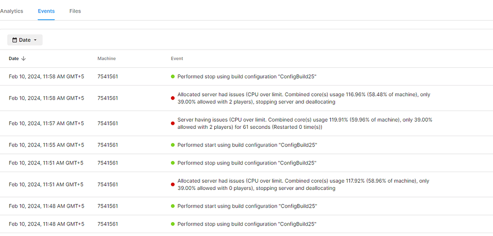Sort by the Date column header label
Image resolution: width=493 pixels, height=236 pixels.
13,59
